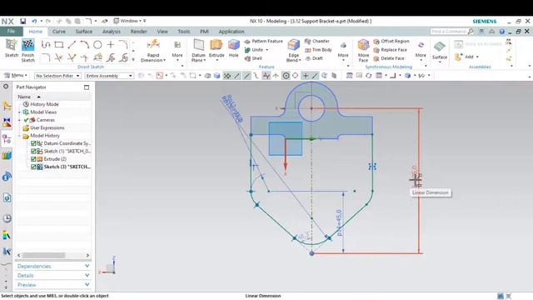Screen dimensions: 533x300
Task: Switch to the Curve tab
Action: tap(59, 32)
